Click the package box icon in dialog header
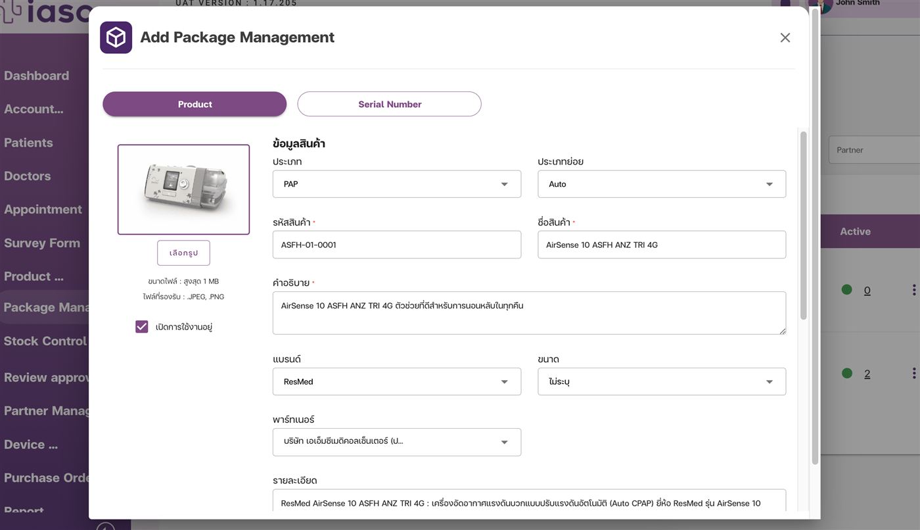 116,37
